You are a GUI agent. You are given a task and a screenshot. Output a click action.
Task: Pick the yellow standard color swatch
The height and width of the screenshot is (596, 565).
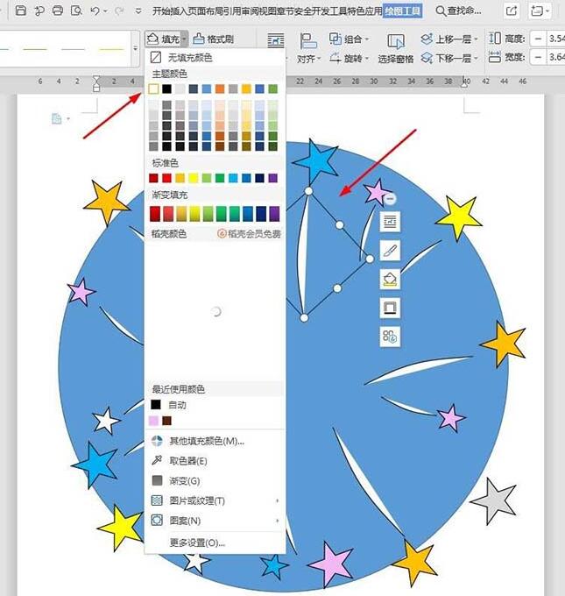[x=194, y=178]
